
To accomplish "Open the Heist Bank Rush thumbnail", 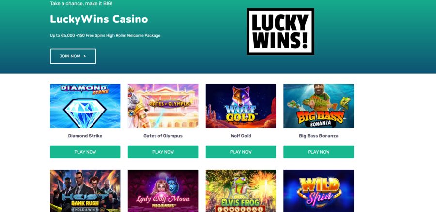I will pyautogui.click(x=85, y=191).
